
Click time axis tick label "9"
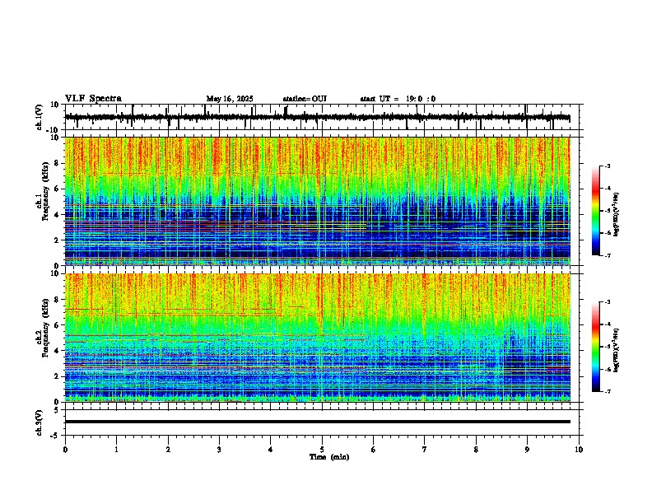pos(527,450)
